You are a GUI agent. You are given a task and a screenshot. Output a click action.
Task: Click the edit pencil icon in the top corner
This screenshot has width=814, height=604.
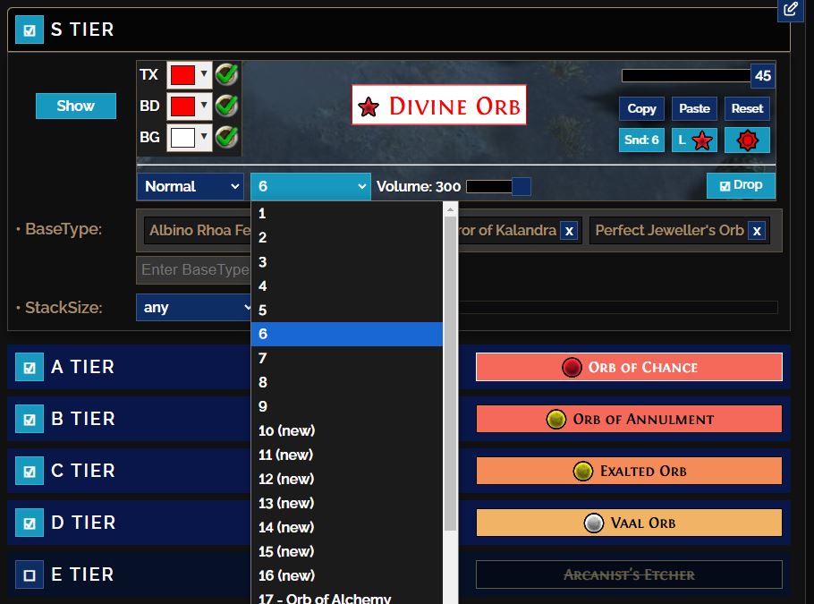(x=790, y=10)
